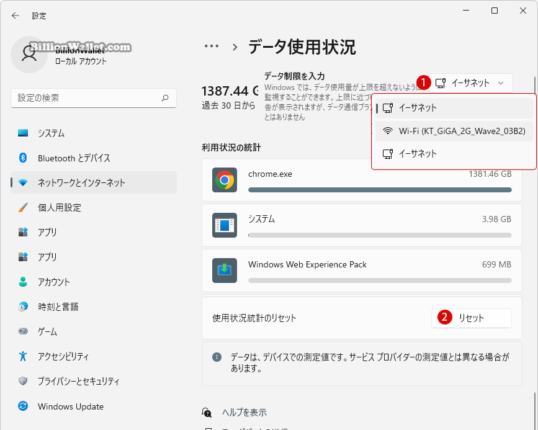
Task: Expand the イーサネット network dropdown button
Action: (470, 83)
